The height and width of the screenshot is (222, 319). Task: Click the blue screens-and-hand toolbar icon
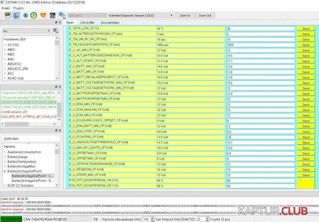(62, 15)
